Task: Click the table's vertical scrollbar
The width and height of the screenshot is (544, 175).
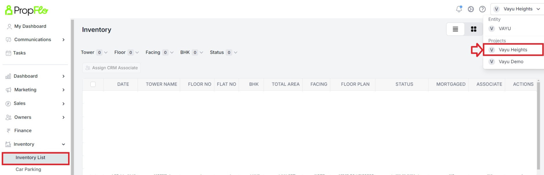Action: point(538,126)
